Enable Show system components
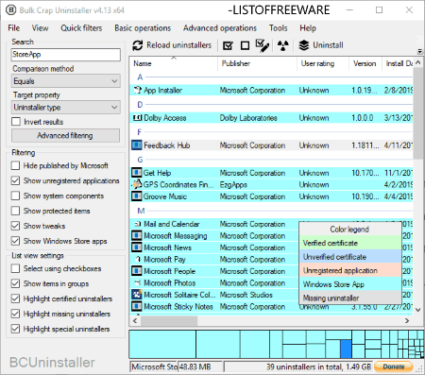This screenshot has height=375, width=425. (15, 196)
